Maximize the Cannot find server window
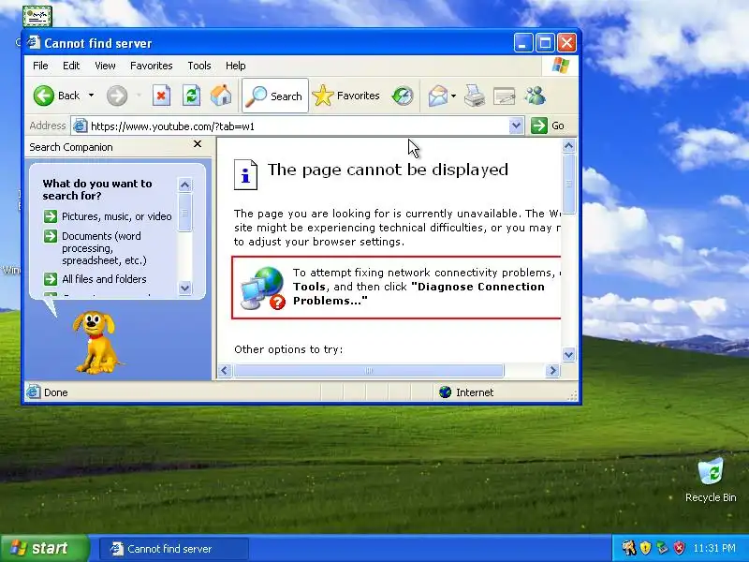 (545, 43)
